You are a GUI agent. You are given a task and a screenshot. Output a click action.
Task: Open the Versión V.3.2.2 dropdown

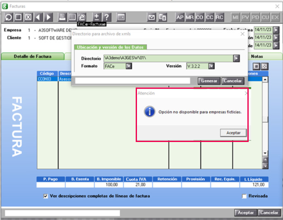tap(211, 66)
